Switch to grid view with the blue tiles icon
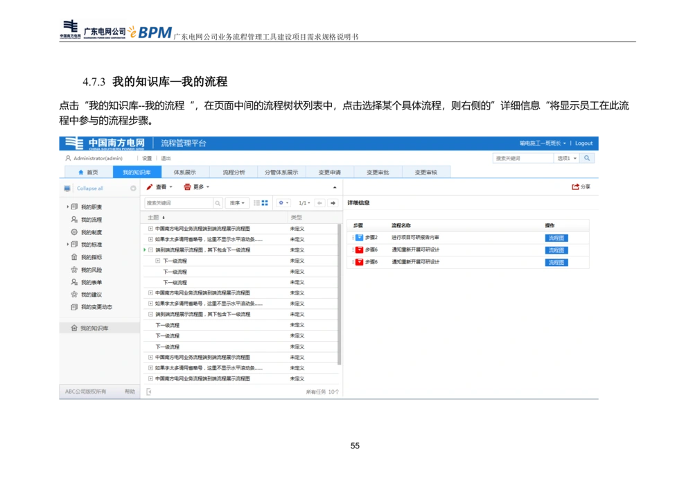693x490 pixels. coord(264,203)
